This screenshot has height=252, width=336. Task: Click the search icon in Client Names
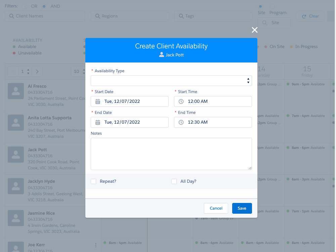pyautogui.click(x=12, y=16)
